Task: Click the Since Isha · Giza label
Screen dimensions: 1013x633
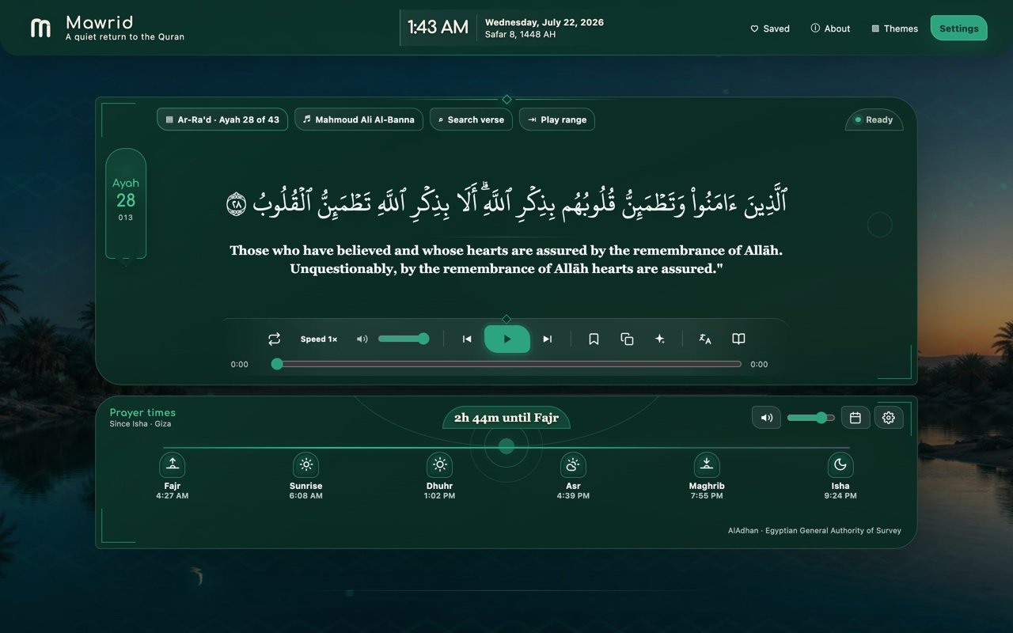Action: click(x=140, y=424)
